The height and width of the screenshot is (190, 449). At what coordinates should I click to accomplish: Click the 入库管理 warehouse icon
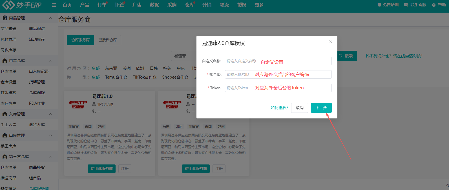[5, 114]
